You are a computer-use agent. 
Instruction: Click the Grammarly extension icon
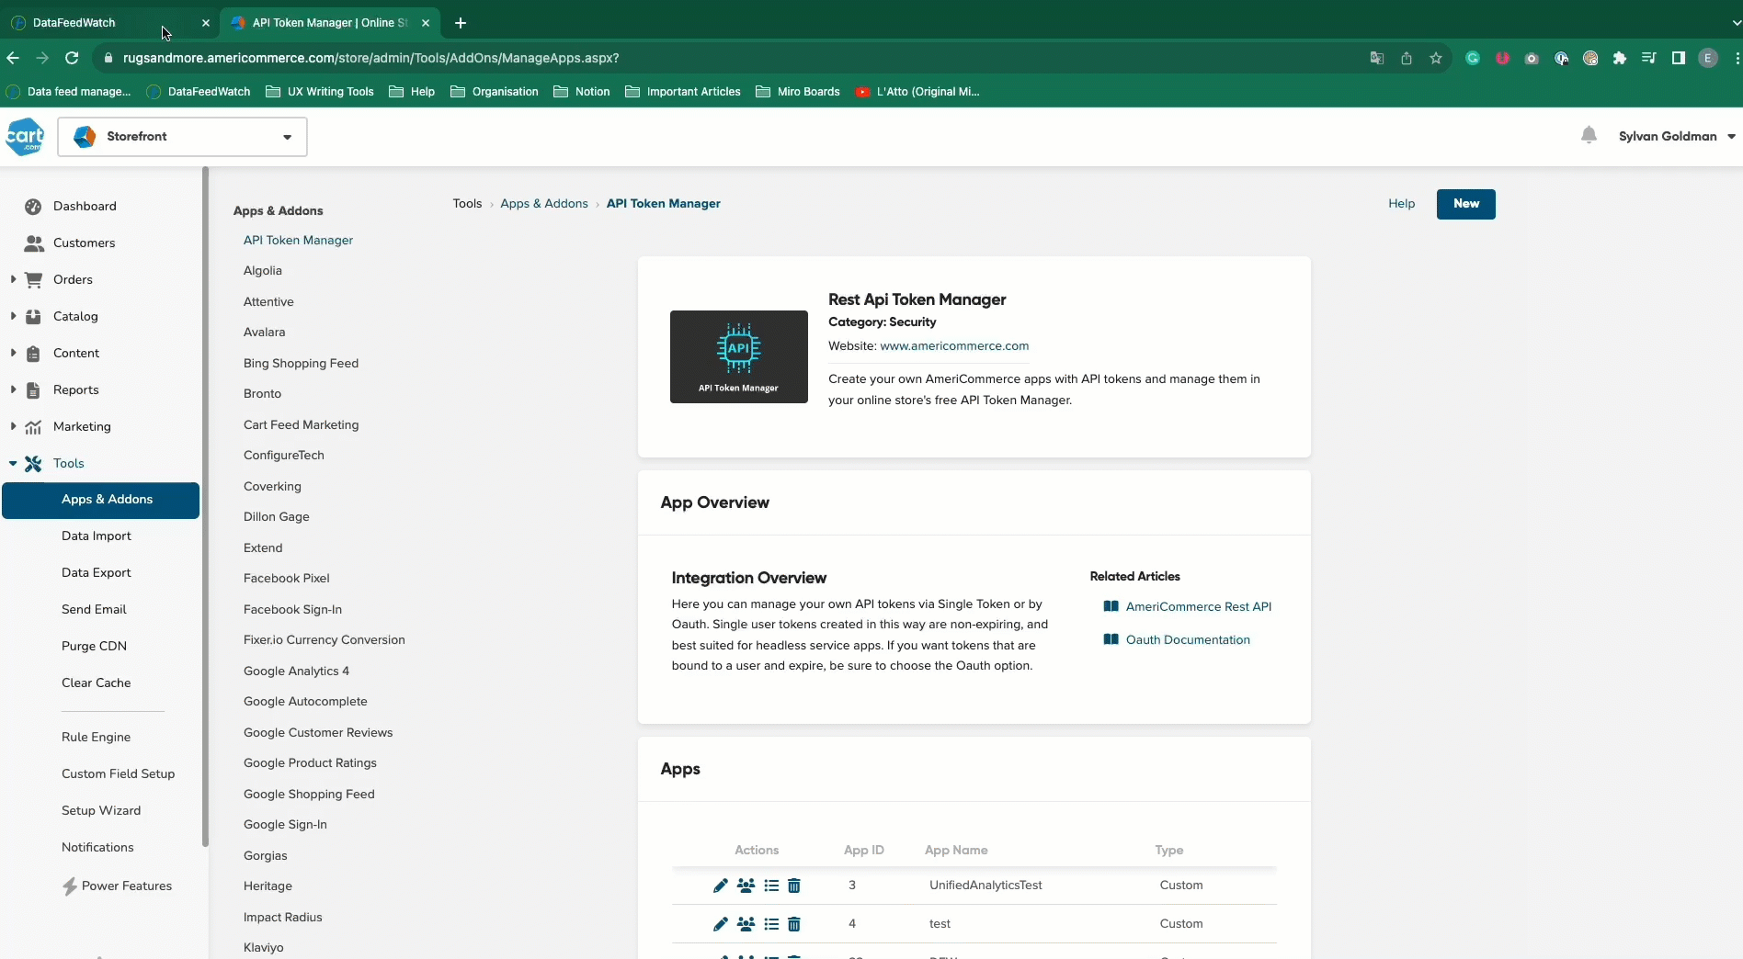(x=1473, y=58)
